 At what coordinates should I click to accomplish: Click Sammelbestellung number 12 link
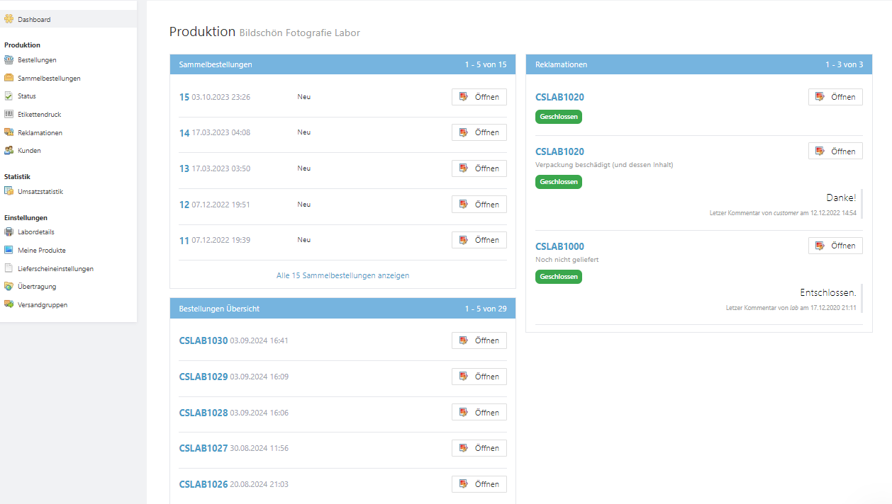(184, 205)
